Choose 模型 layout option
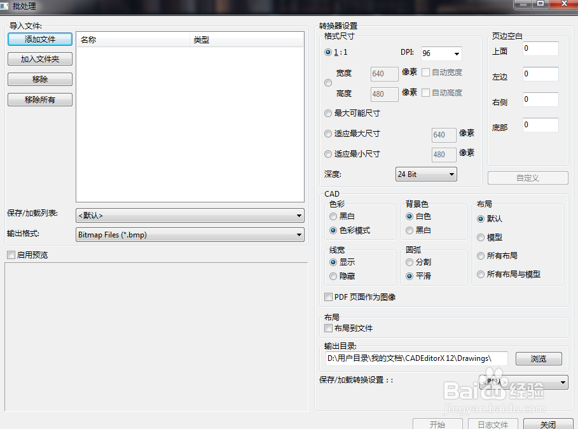The height and width of the screenshot is (429, 578). coord(482,237)
